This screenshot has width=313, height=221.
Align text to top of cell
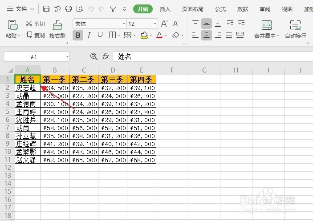[195, 24]
